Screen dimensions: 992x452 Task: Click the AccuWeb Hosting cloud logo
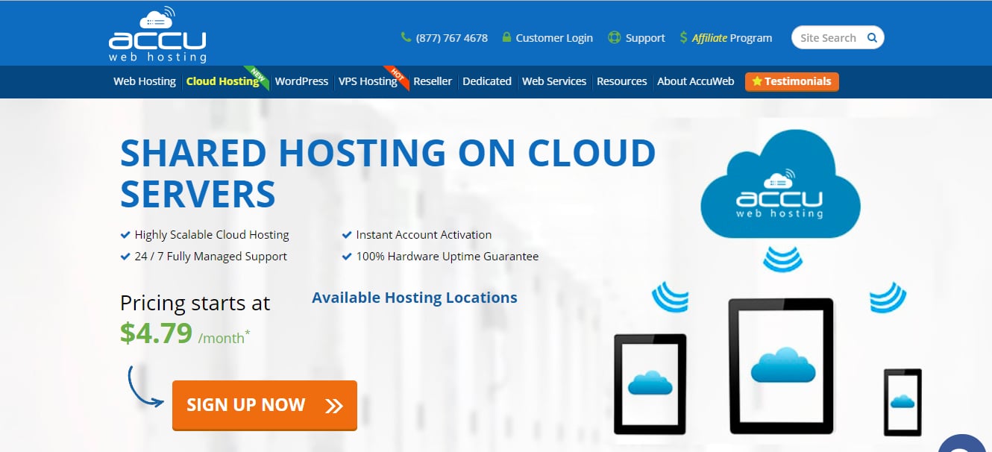click(x=157, y=35)
